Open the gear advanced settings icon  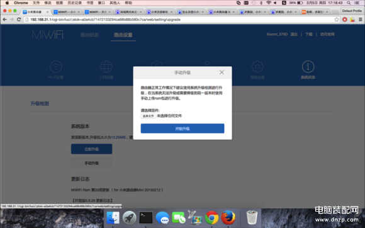(257, 70)
